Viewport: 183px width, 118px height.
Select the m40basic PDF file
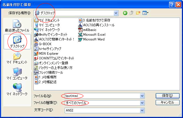(87, 30)
